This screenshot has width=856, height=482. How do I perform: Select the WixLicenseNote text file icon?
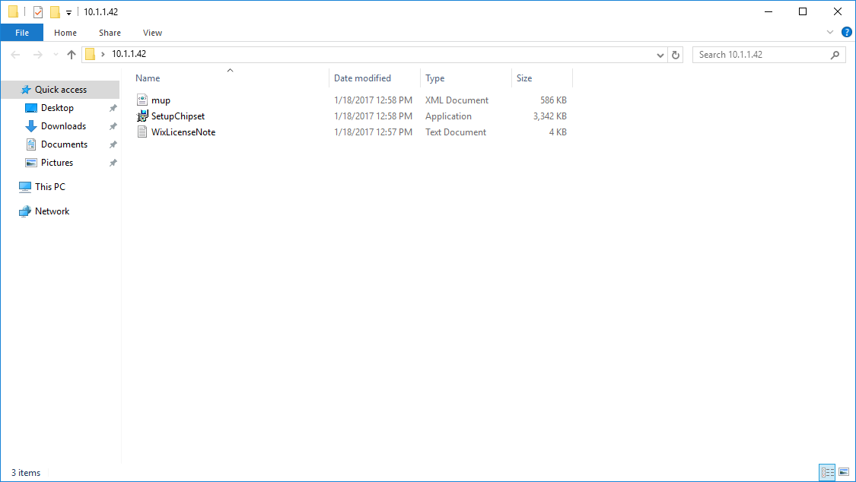click(142, 132)
